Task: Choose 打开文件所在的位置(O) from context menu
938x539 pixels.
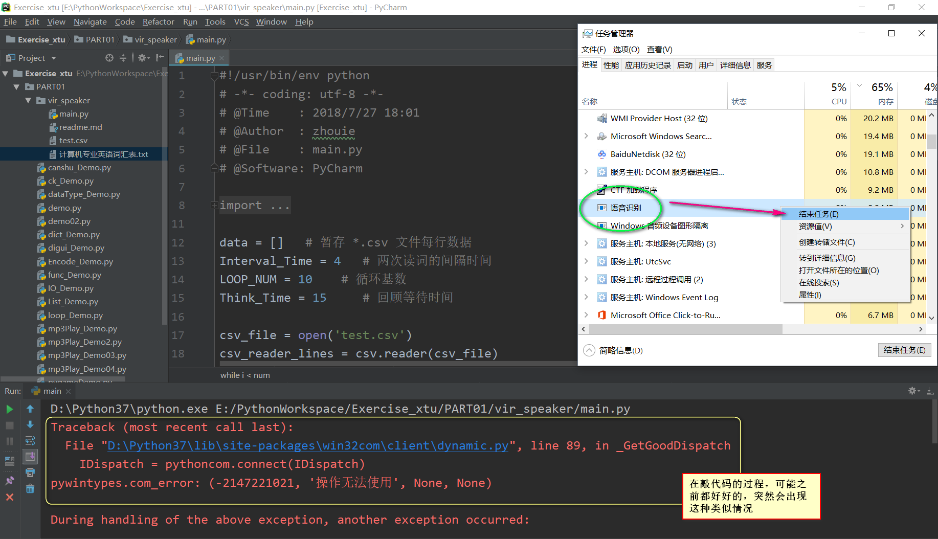Action: point(839,270)
